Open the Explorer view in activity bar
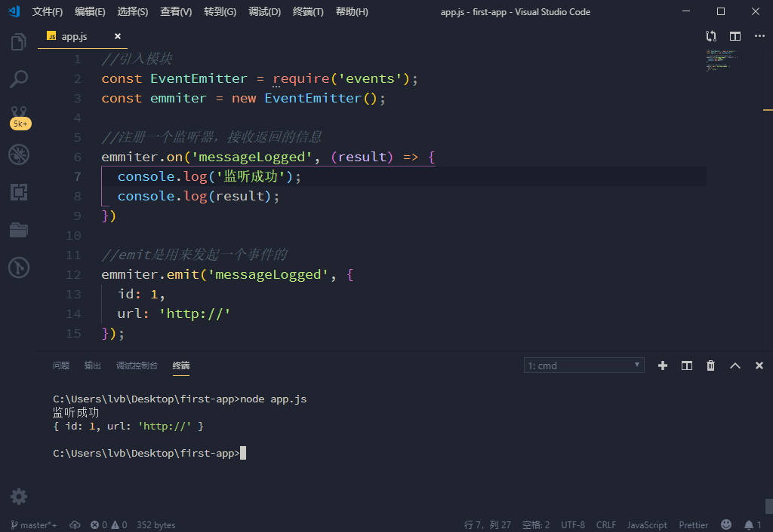The image size is (773, 532). [18, 42]
